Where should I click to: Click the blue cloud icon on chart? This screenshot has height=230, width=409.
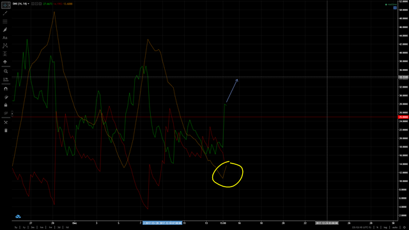click(x=18, y=217)
